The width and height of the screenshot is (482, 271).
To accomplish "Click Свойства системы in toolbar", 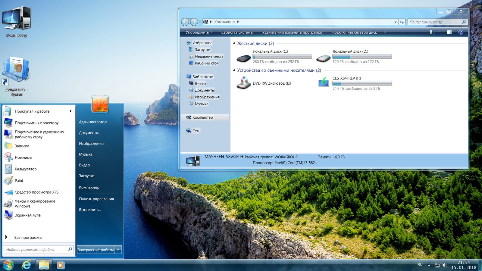I will click(x=237, y=32).
